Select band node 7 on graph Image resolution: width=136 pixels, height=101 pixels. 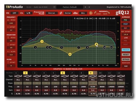pos(79,47)
